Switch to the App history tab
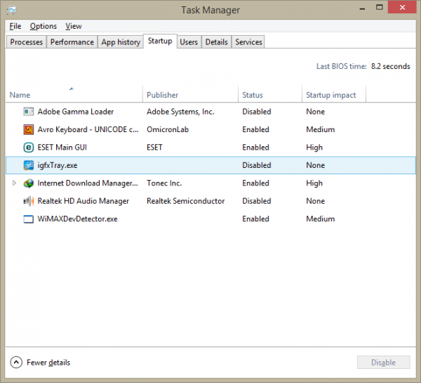Screen dimensions: 421x383 click(121, 42)
